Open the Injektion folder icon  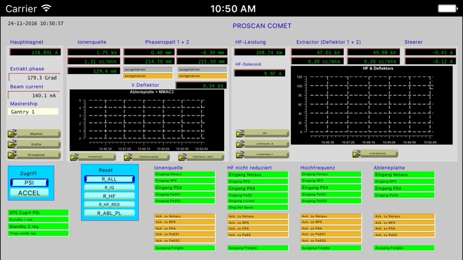[x=75, y=157]
